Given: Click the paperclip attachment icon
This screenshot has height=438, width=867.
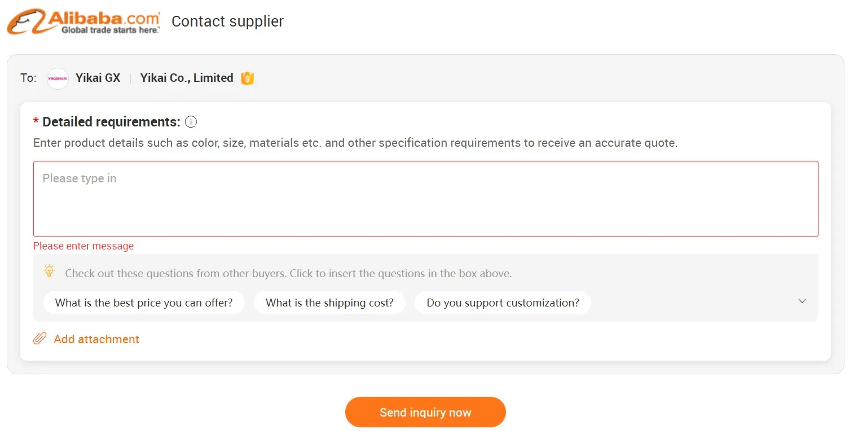Looking at the screenshot, I should pos(39,339).
